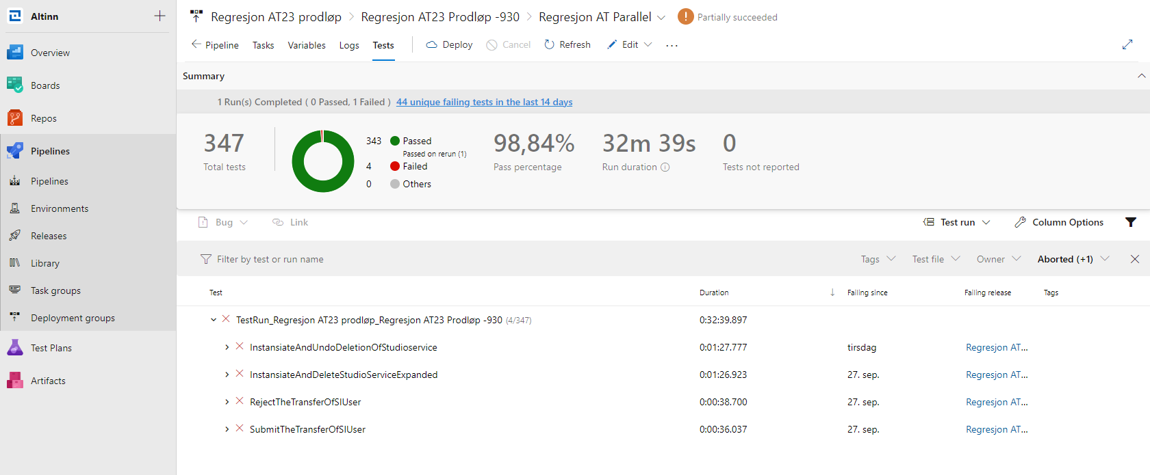Enter full screen view with expand icon
The width and height of the screenshot is (1150, 475).
coord(1127,44)
